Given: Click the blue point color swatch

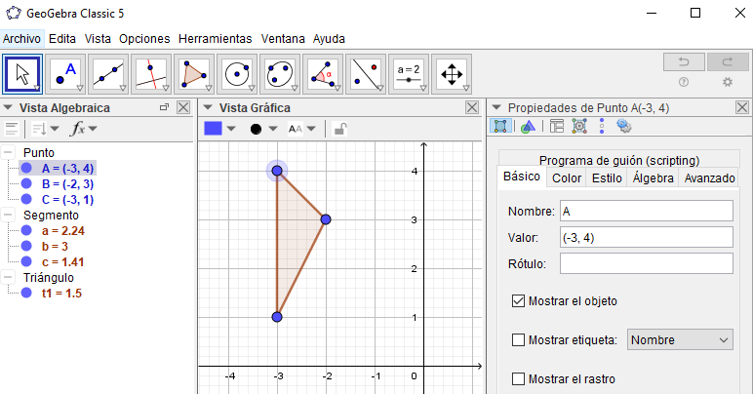Looking at the screenshot, I should (214, 128).
